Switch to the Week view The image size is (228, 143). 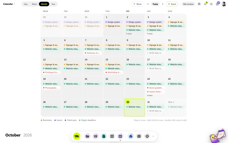[34, 4]
